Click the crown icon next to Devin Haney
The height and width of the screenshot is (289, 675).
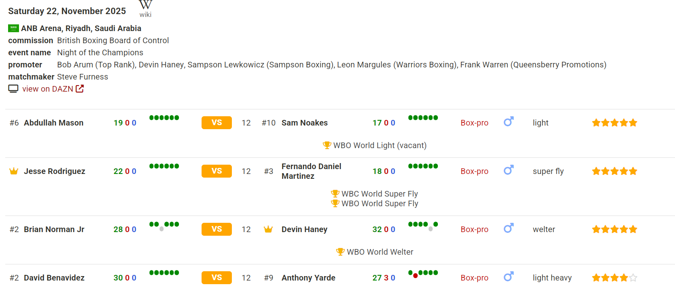coord(268,229)
